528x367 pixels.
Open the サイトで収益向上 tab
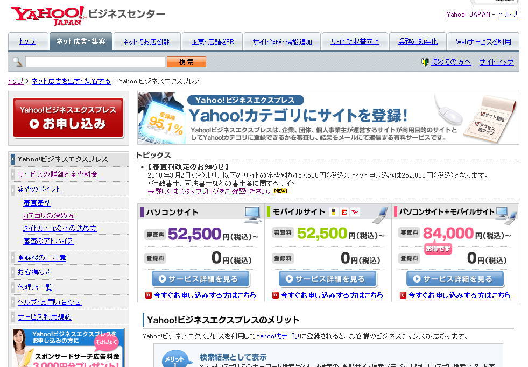click(355, 41)
